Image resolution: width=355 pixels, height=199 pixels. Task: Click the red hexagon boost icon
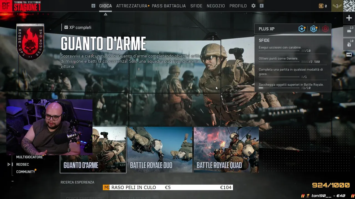point(325,29)
